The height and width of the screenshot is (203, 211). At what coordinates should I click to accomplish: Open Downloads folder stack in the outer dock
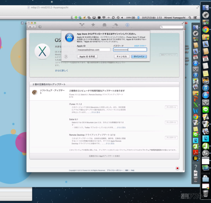point(206,179)
